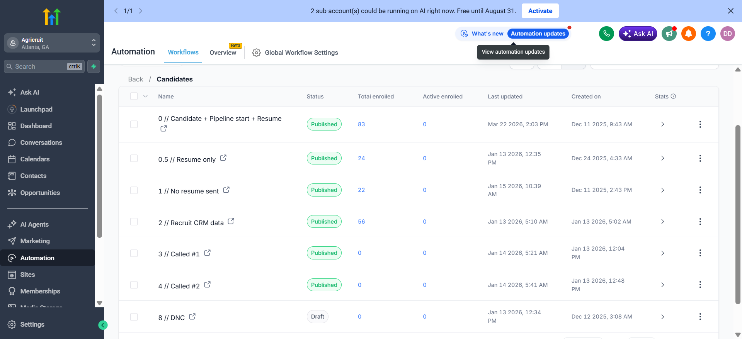Open three-dot menu for 0.5 // Resume only
Screen dimensions: 742x339
tap(700, 158)
